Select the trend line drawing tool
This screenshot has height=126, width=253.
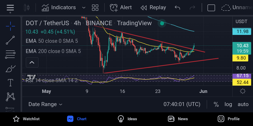[x=10, y=40]
